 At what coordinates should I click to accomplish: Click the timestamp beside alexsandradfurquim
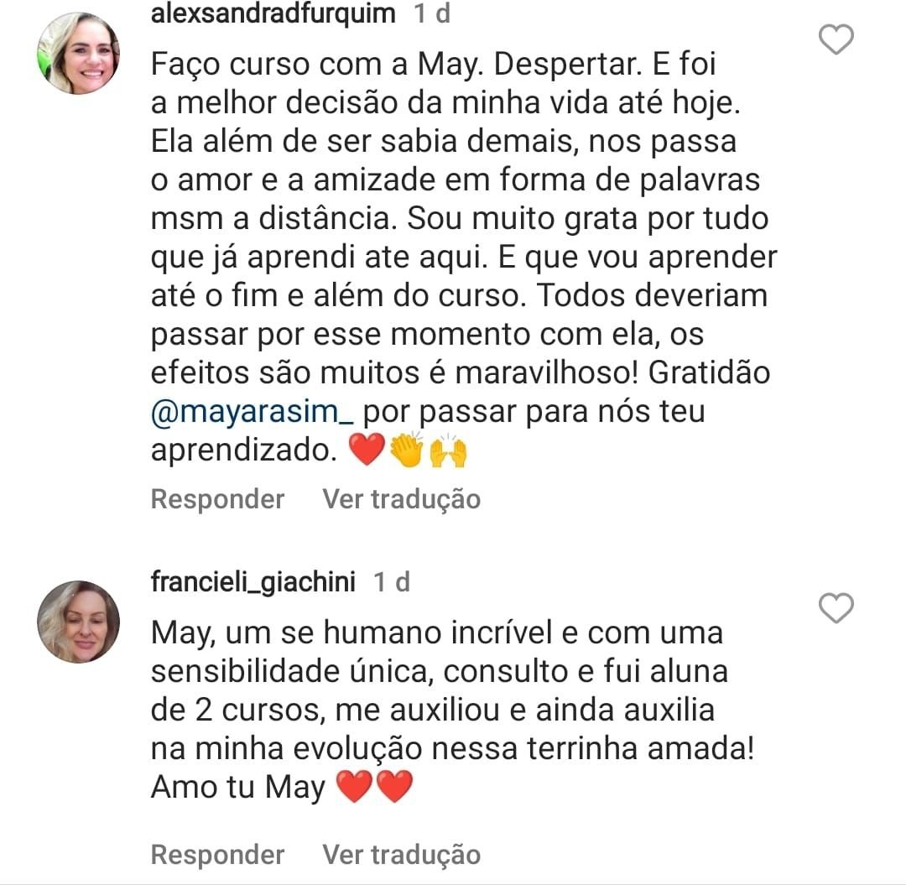pos(432,13)
